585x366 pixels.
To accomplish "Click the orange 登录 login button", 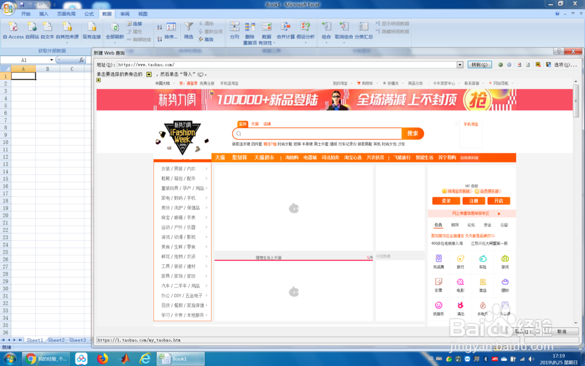I will coord(446,201).
